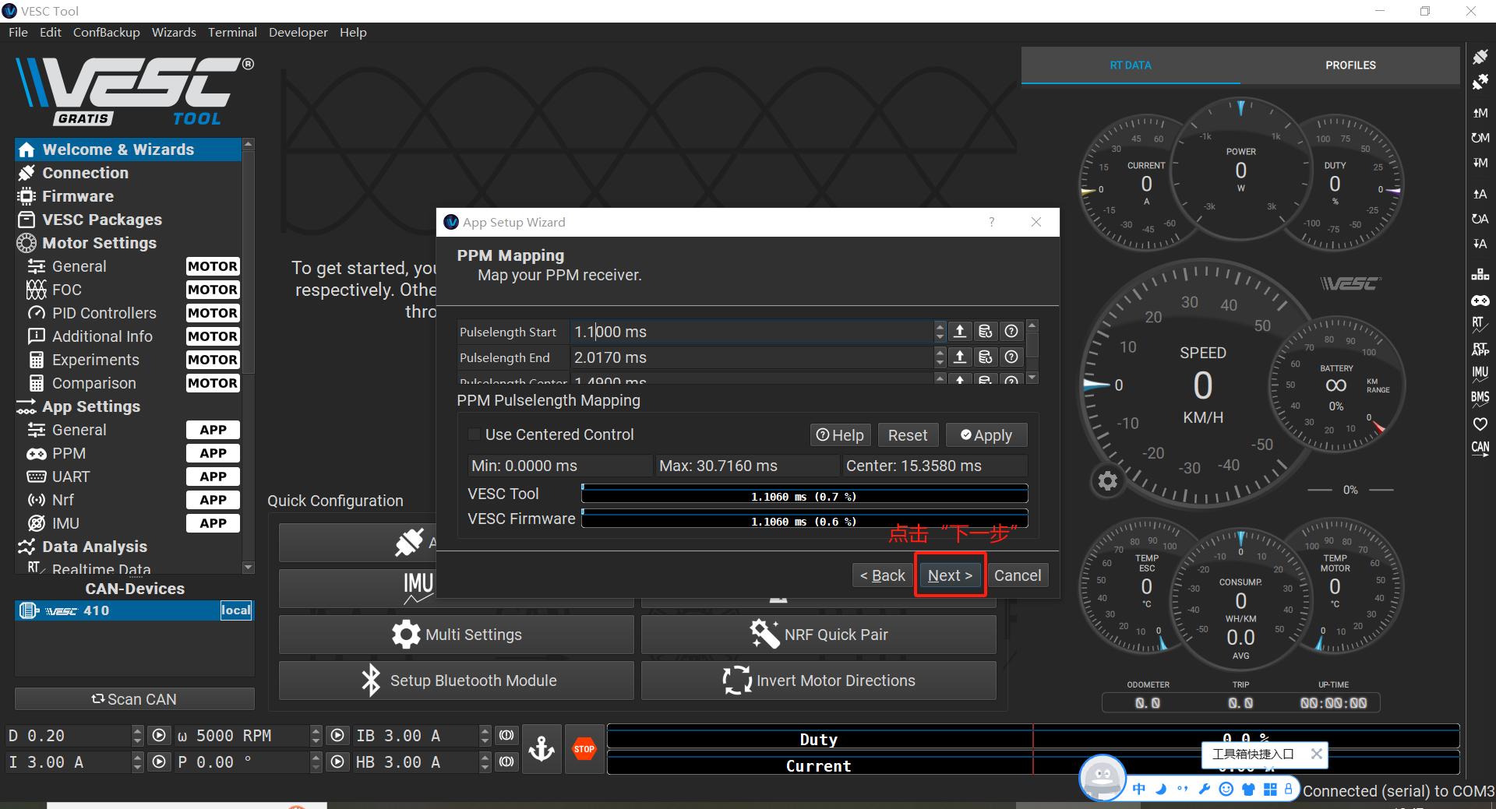Open help icon for Pulselength Start row

[x=1011, y=332]
